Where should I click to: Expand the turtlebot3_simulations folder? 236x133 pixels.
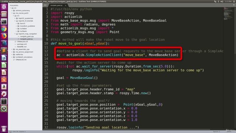click(12, 57)
